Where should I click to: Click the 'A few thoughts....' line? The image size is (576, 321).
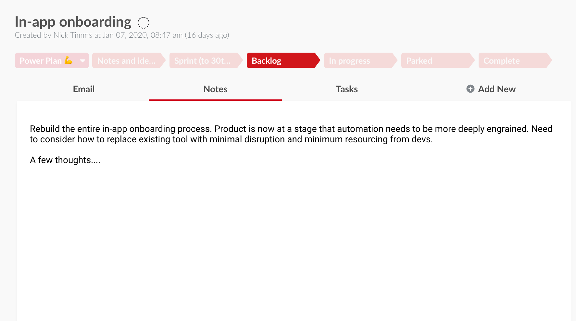(65, 160)
